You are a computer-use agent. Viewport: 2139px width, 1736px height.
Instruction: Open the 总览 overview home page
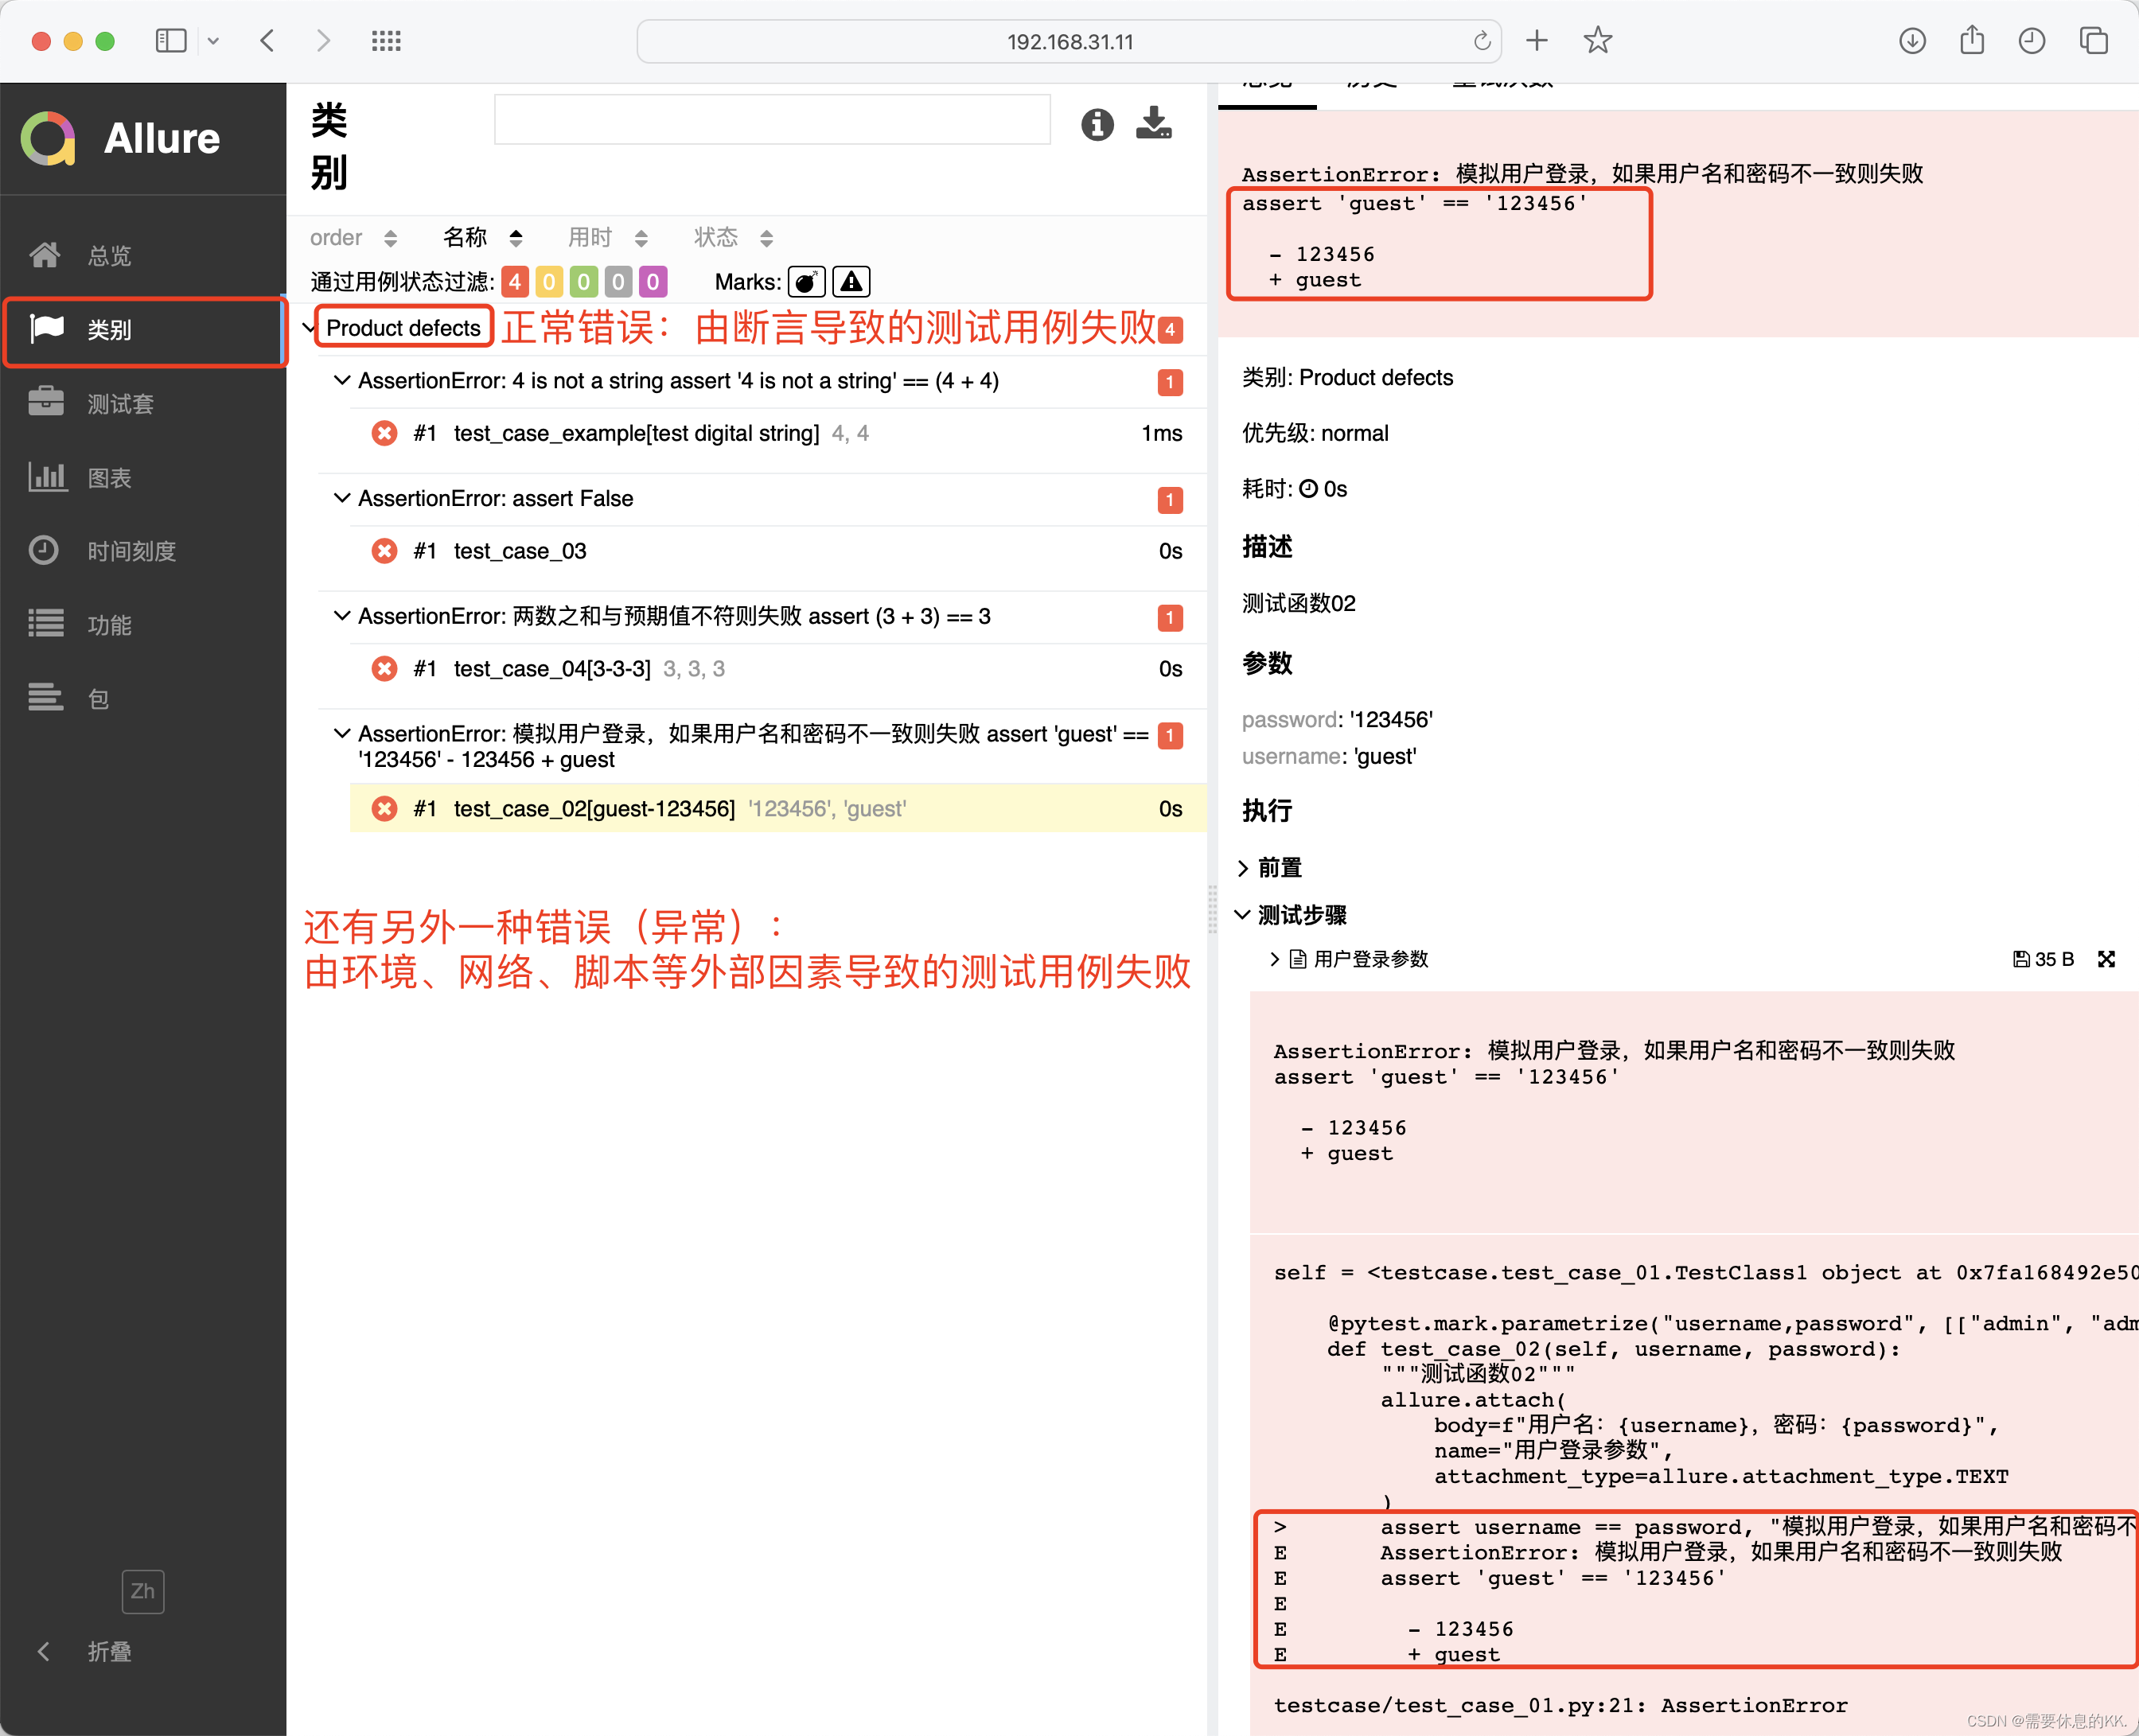pyautogui.click(x=108, y=256)
